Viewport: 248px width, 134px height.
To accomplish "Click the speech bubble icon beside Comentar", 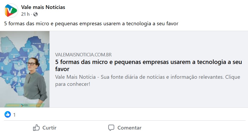I will click(x=111, y=128).
